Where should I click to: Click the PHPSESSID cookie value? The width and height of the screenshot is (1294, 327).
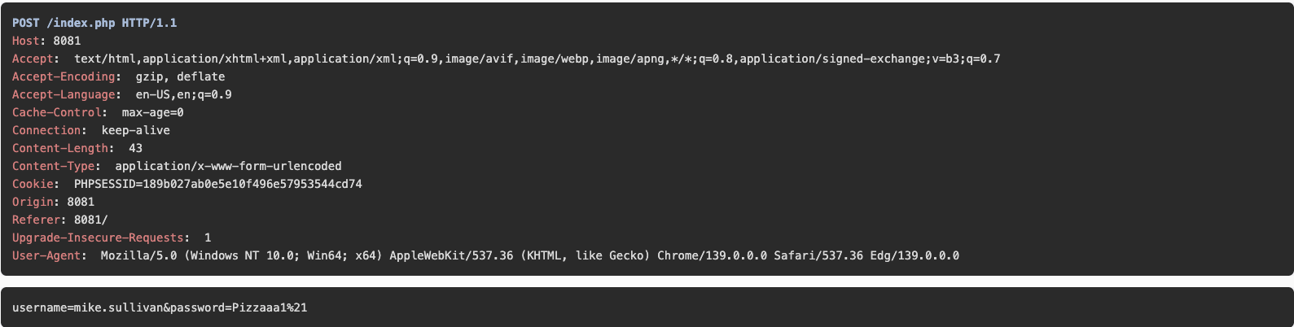coord(217,184)
